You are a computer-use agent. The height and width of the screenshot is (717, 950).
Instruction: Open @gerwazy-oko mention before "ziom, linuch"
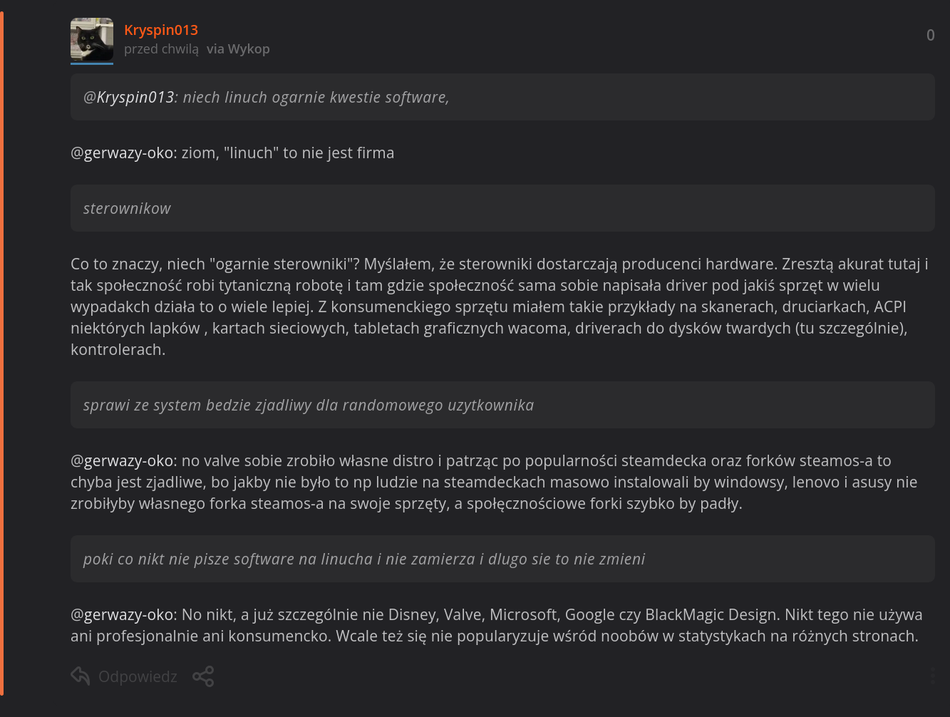122,153
